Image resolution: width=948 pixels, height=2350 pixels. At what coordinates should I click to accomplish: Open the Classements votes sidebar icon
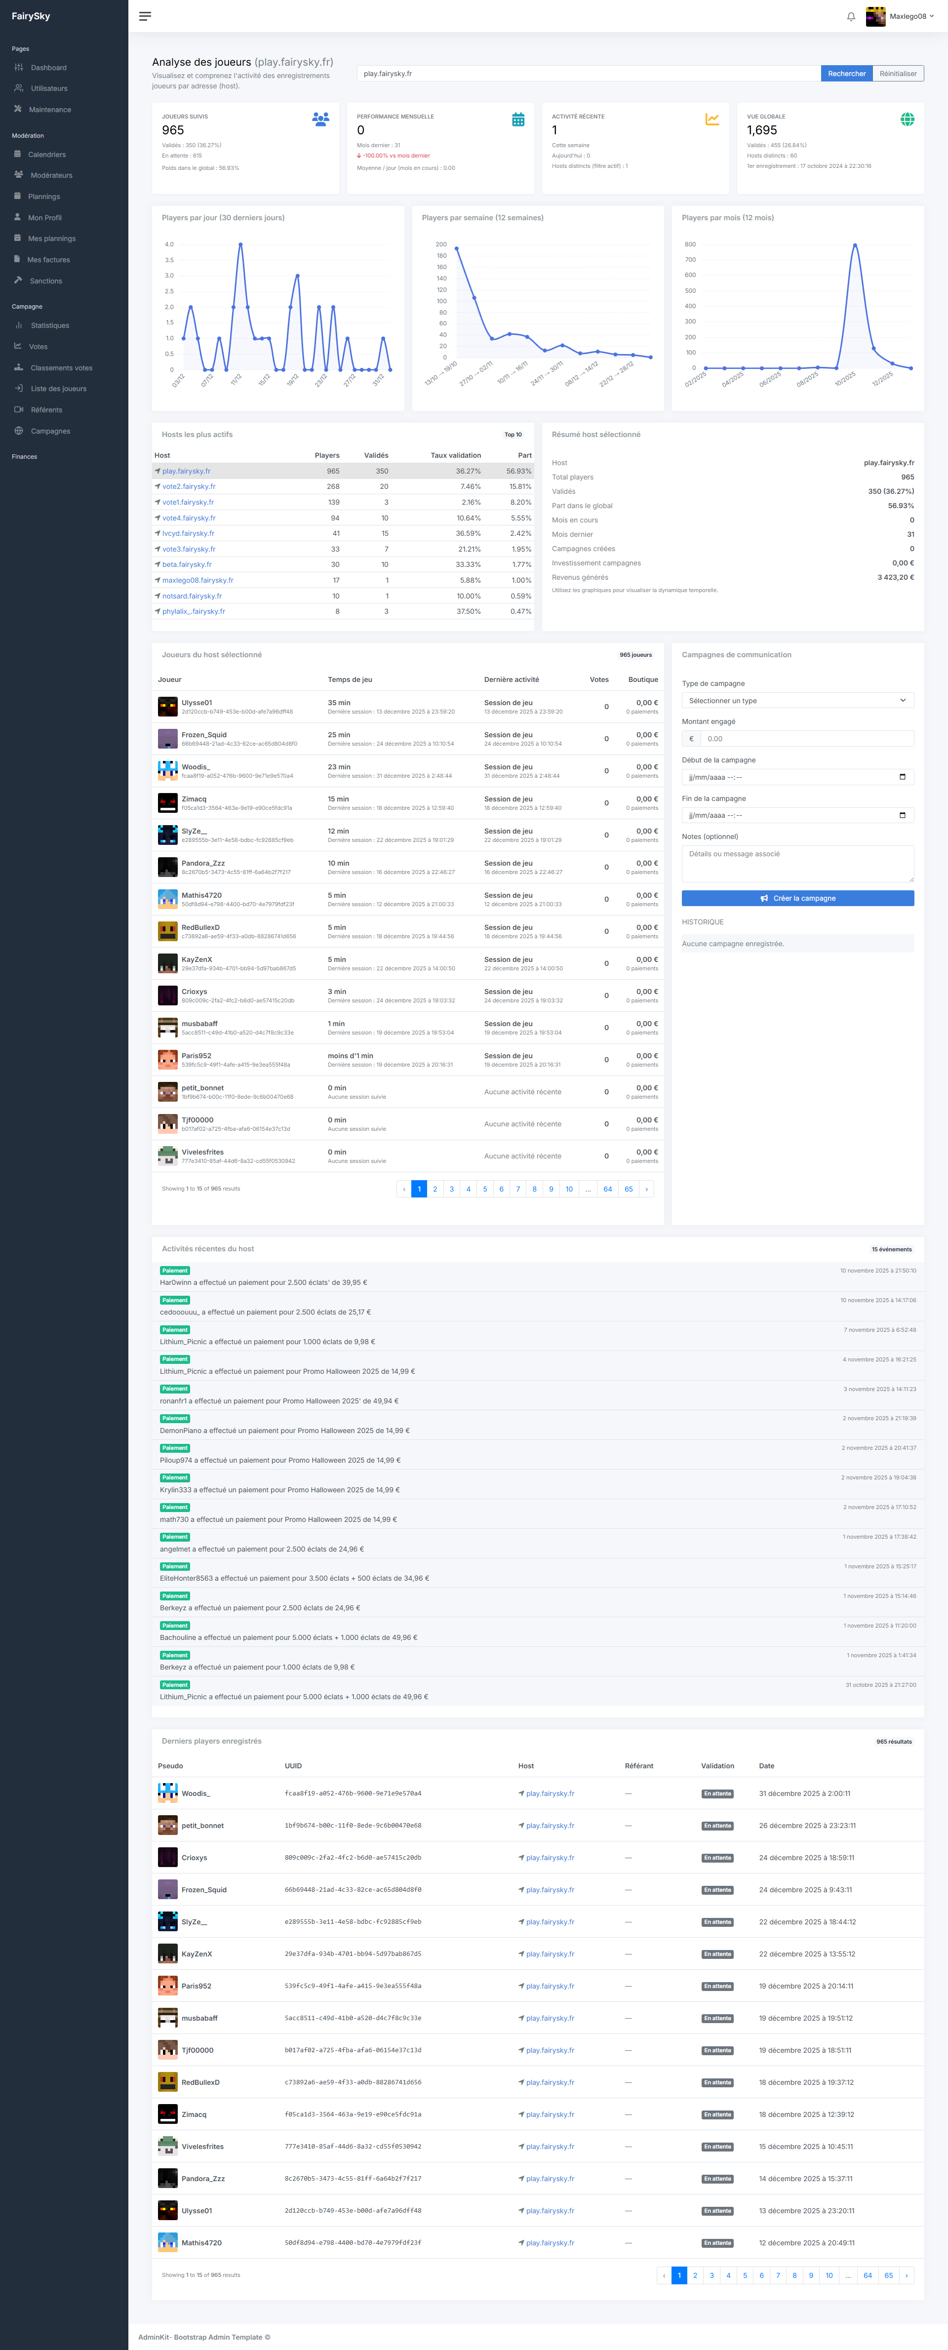click(19, 368)
